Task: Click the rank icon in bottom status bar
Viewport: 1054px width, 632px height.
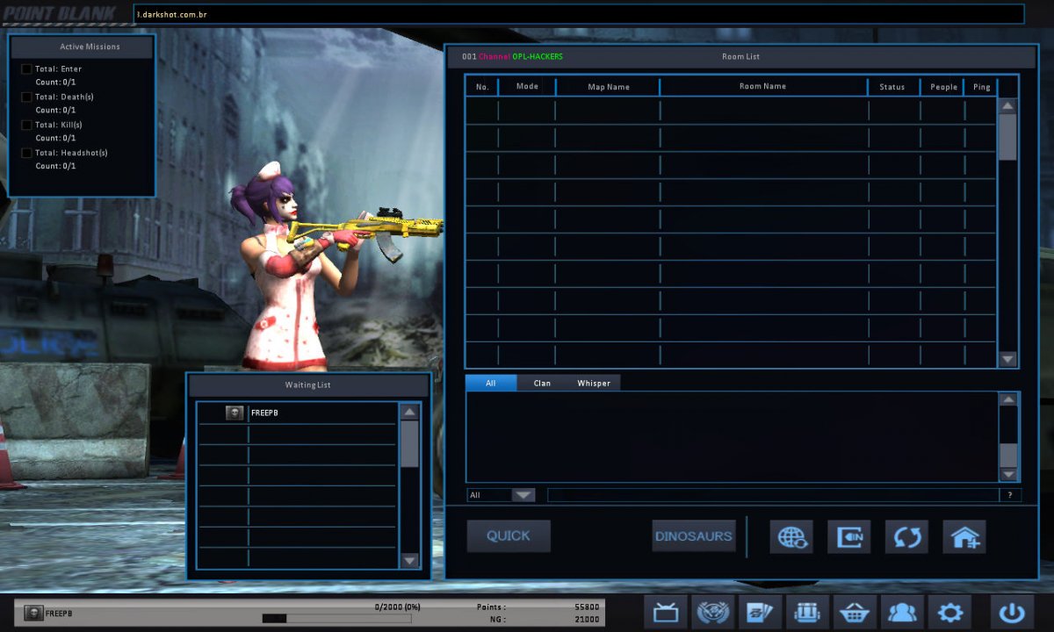Action: pyautogui.click(x=33, y=614)
